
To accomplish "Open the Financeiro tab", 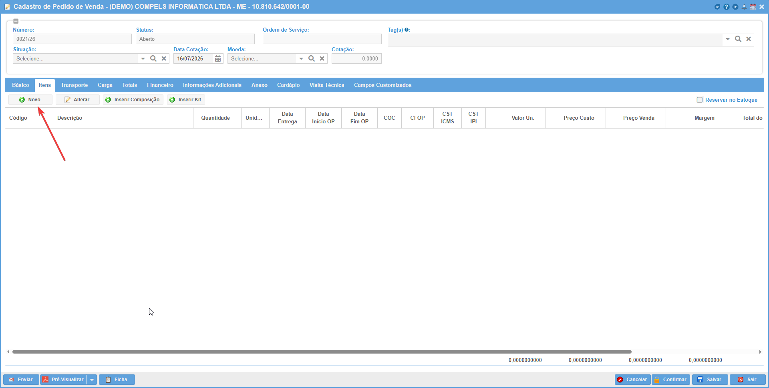I will [160, 85].
